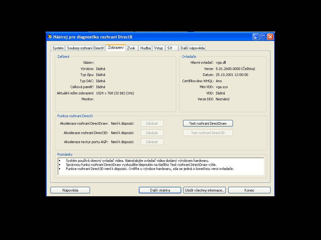
Task: Open the Zvuk tab
Action: pos(131,48)
